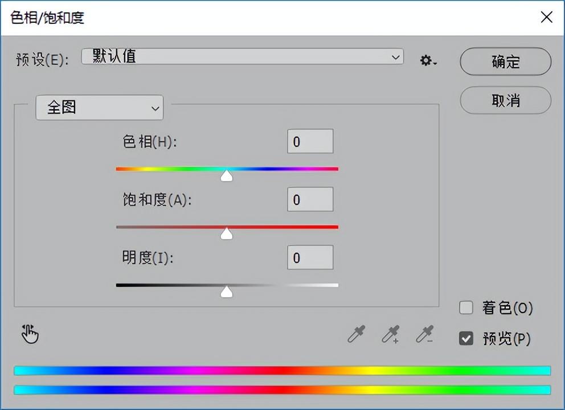Choose the subtract-from-sample eyedropper
The width and height of the screenshot is (565, 410).
tap(425, 334)
